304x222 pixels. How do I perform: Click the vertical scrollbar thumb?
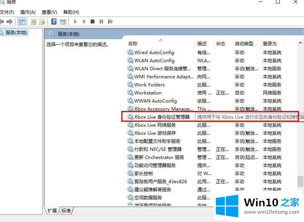300,181
